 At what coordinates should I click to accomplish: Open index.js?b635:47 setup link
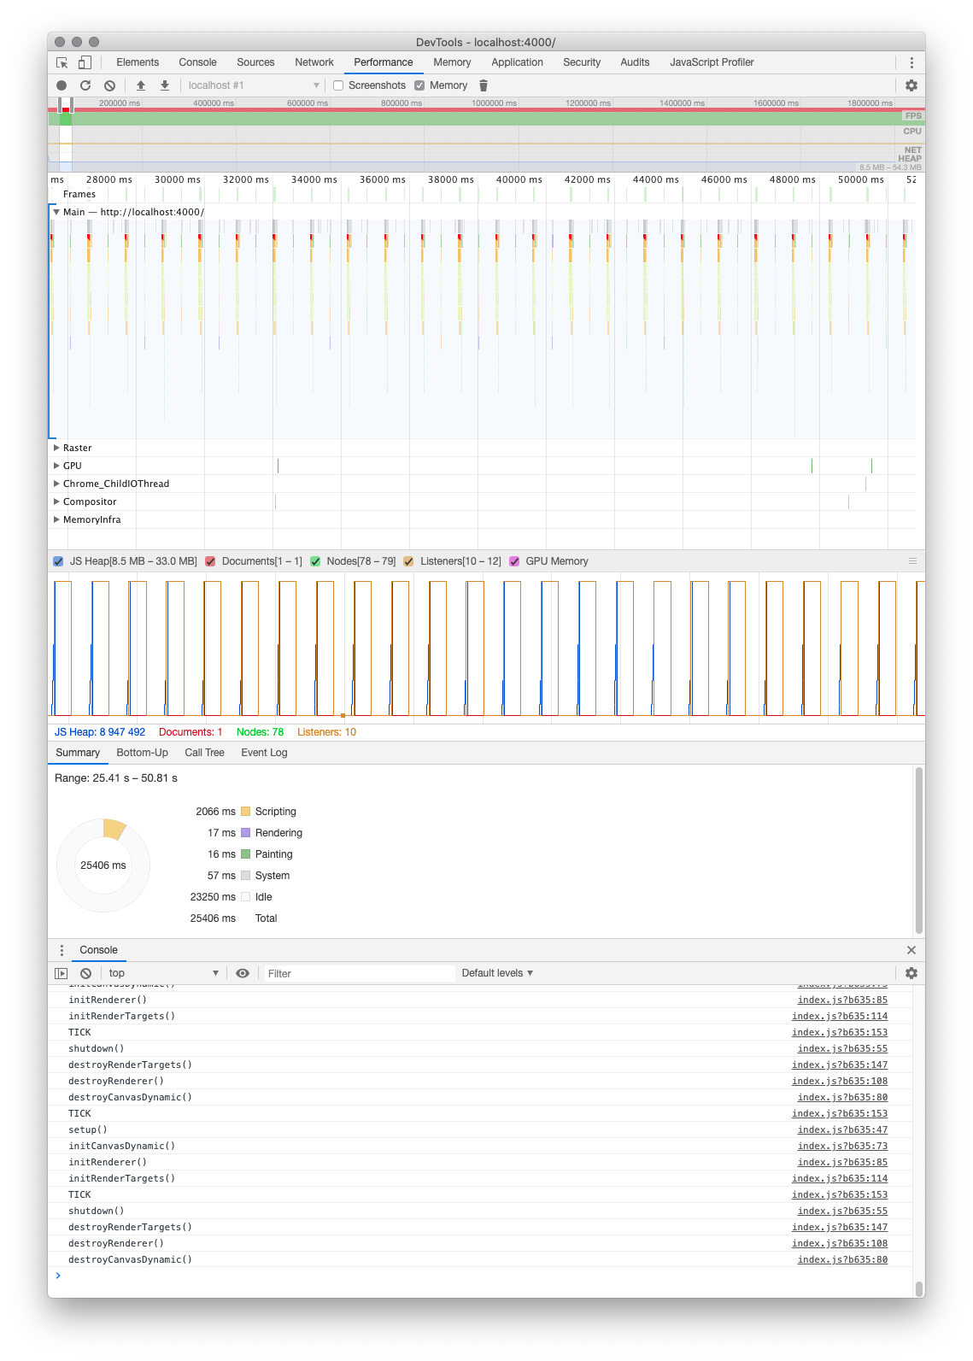tap(842, 1129)
